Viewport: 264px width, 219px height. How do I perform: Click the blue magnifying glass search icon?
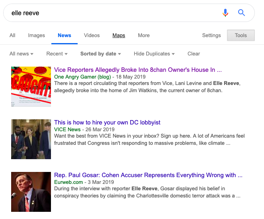click(x=241, y=13)
